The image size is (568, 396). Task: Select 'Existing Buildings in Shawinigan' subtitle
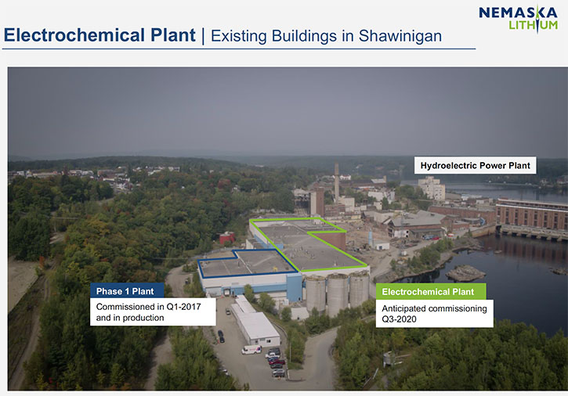[x=326, y=36]
